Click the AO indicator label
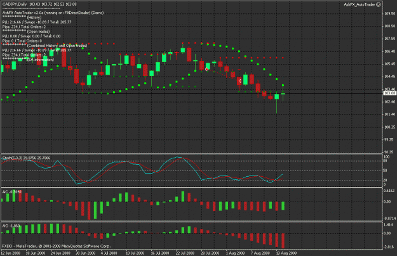The width and height of the screenshot is (397, 256). click(11, 226)
